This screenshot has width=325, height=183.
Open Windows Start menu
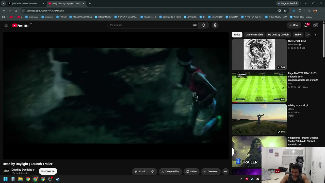(5, 179)
